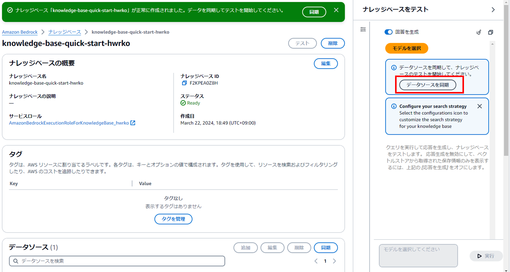Click the test panel vertical scrollbar
The height and width of the screenshot is (272, 510).
[x=492, y=140]
